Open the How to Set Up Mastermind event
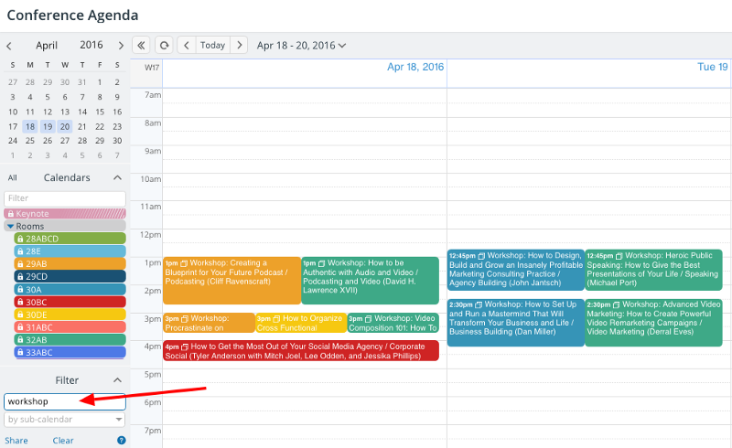The height and width of the screenshot is (448, 732). point(516,323)
